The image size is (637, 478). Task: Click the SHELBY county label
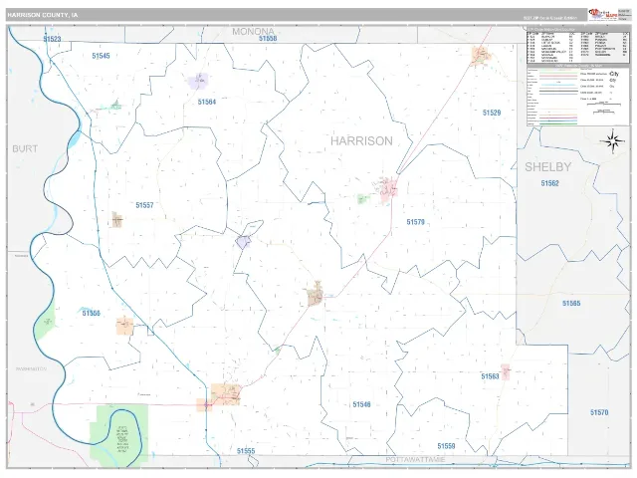[548, 167]
